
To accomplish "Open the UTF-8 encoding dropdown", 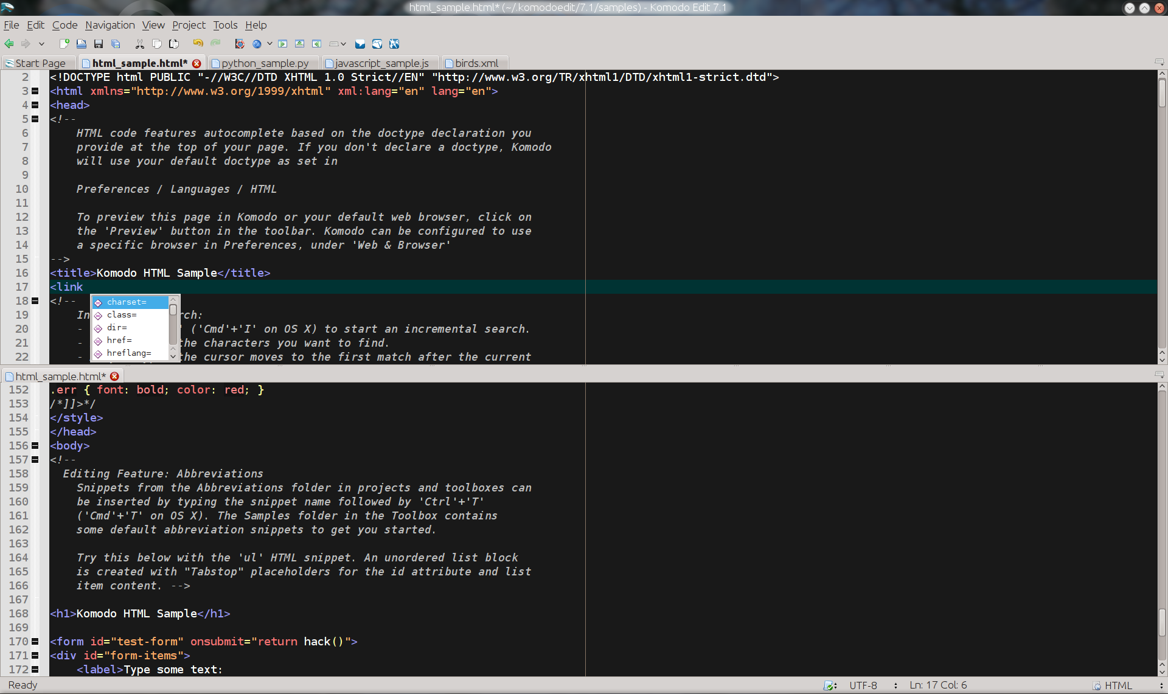I will 873,685.
